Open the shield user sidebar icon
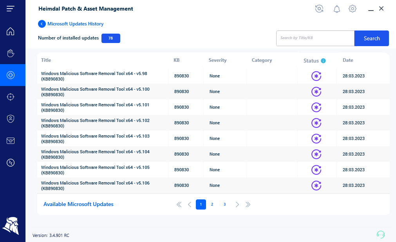The height and width of the screenshot is (242, 396). pos(10,119)
